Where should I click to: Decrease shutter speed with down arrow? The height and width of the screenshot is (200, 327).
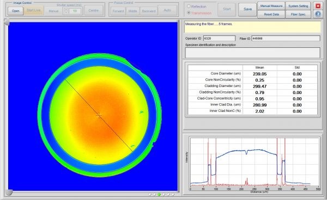(x=66, y=12)
